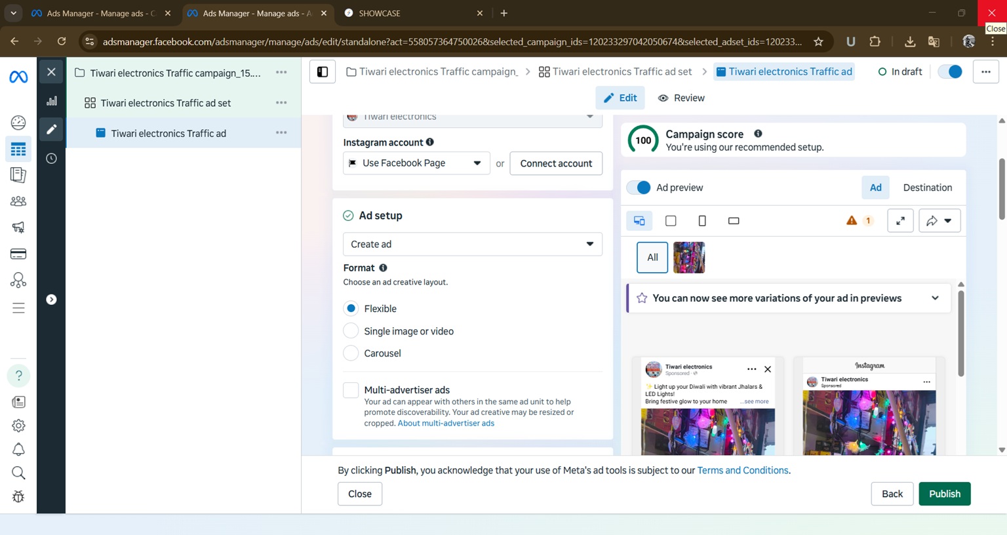Switch to the Destination preview tab
The height and width of the screenshot is (535, 1007).
click(927, 188)
